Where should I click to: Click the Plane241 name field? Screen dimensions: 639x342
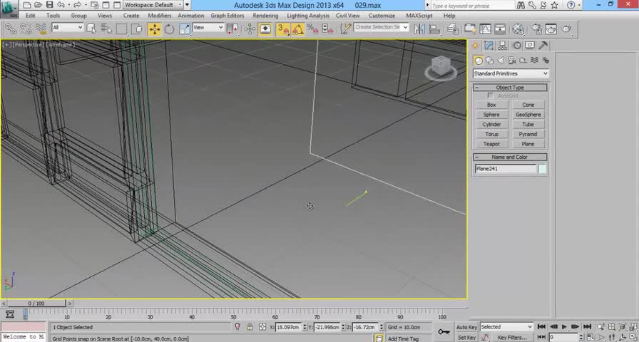point(505,169)
